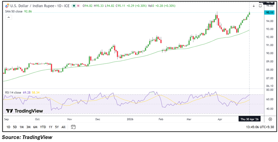The width and height of the screenshot is (278, 142).
Task: Choose the 1Y date range
Action: point(50,127)
